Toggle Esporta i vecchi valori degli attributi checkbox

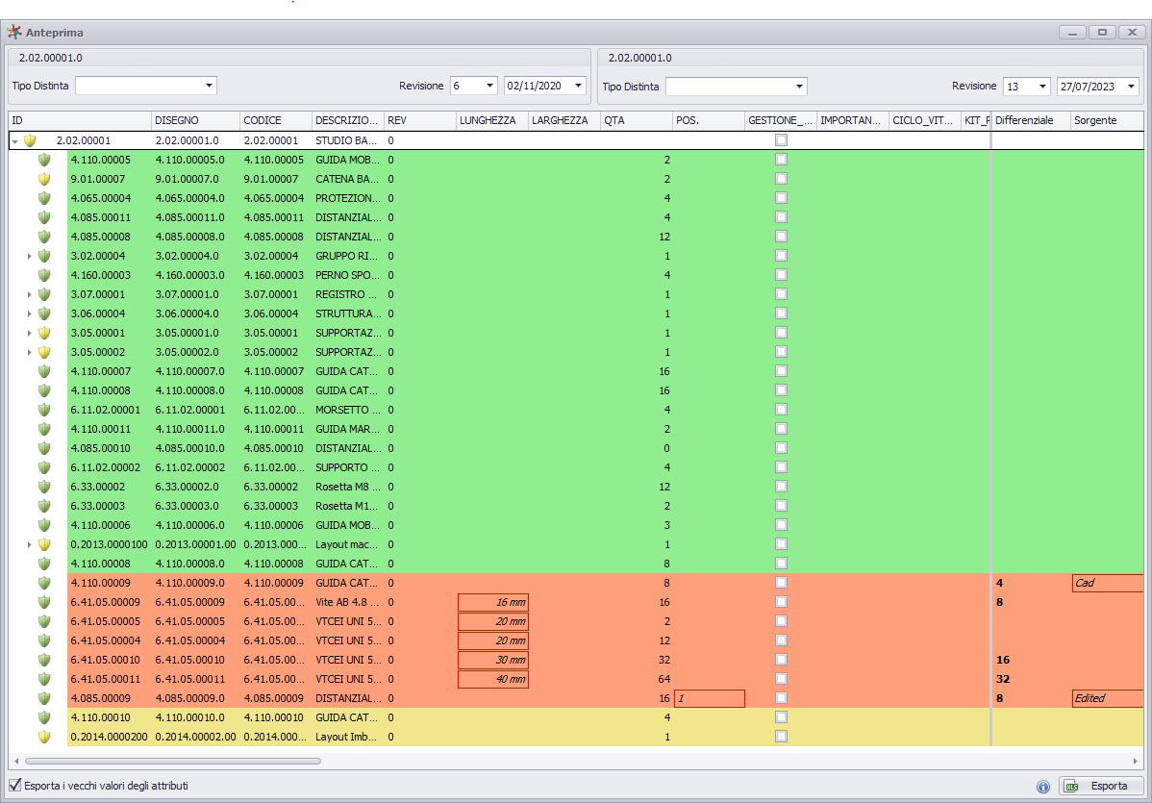tap(14, 785)
